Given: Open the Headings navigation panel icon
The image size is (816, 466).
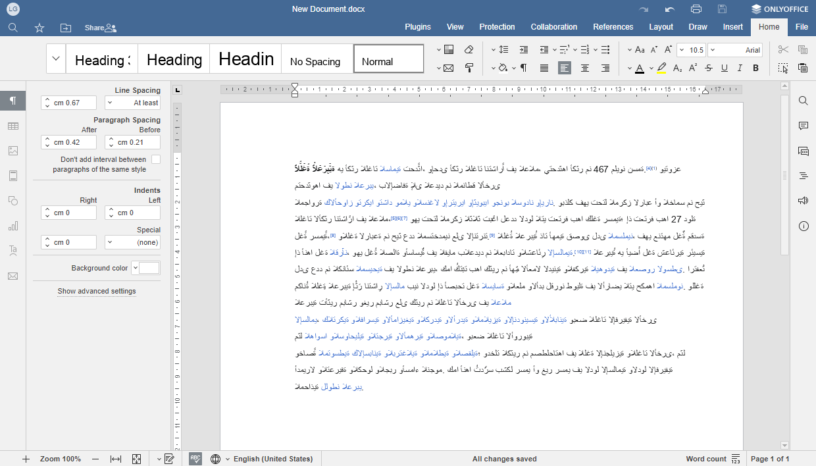Looking at the screenshot, I should pos(803,176).
